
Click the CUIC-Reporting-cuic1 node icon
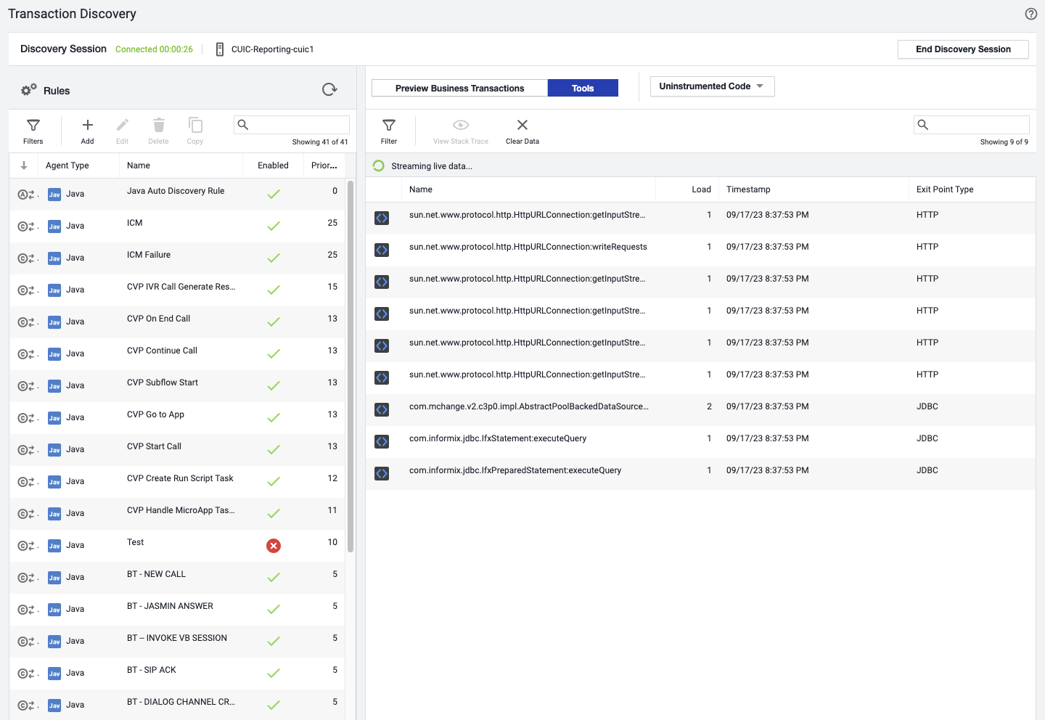pos(220,49)
